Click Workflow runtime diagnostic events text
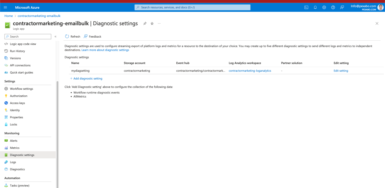385x188 pixels. point(96,93)
